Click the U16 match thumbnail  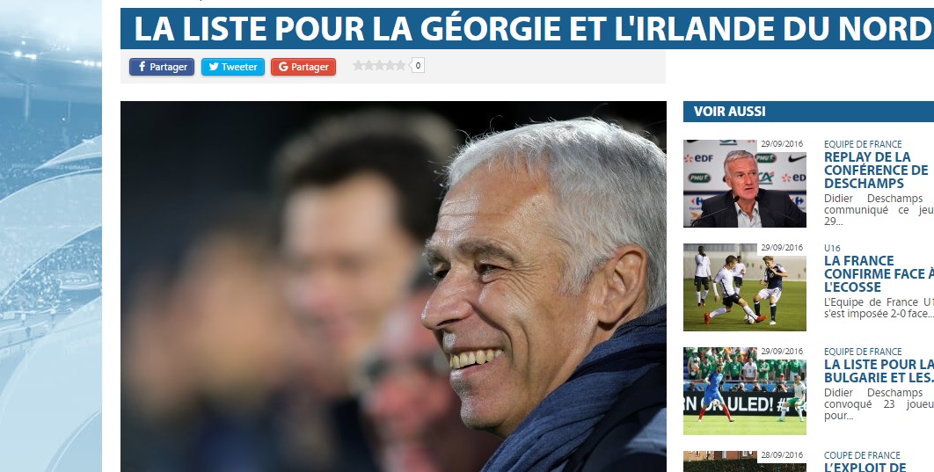745,287
